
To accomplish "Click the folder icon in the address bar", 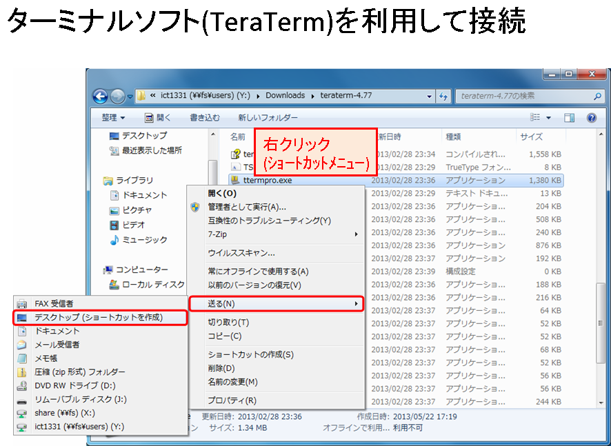I will (x=141, y=96).
